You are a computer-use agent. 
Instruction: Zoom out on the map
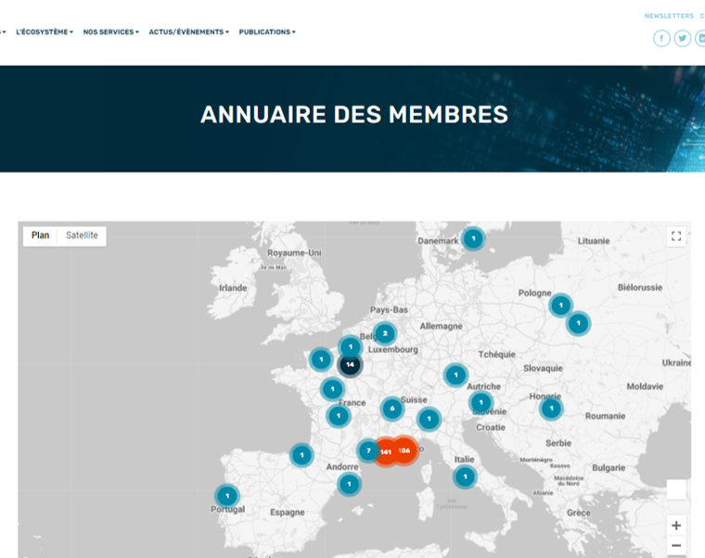[x=676, y=546]
